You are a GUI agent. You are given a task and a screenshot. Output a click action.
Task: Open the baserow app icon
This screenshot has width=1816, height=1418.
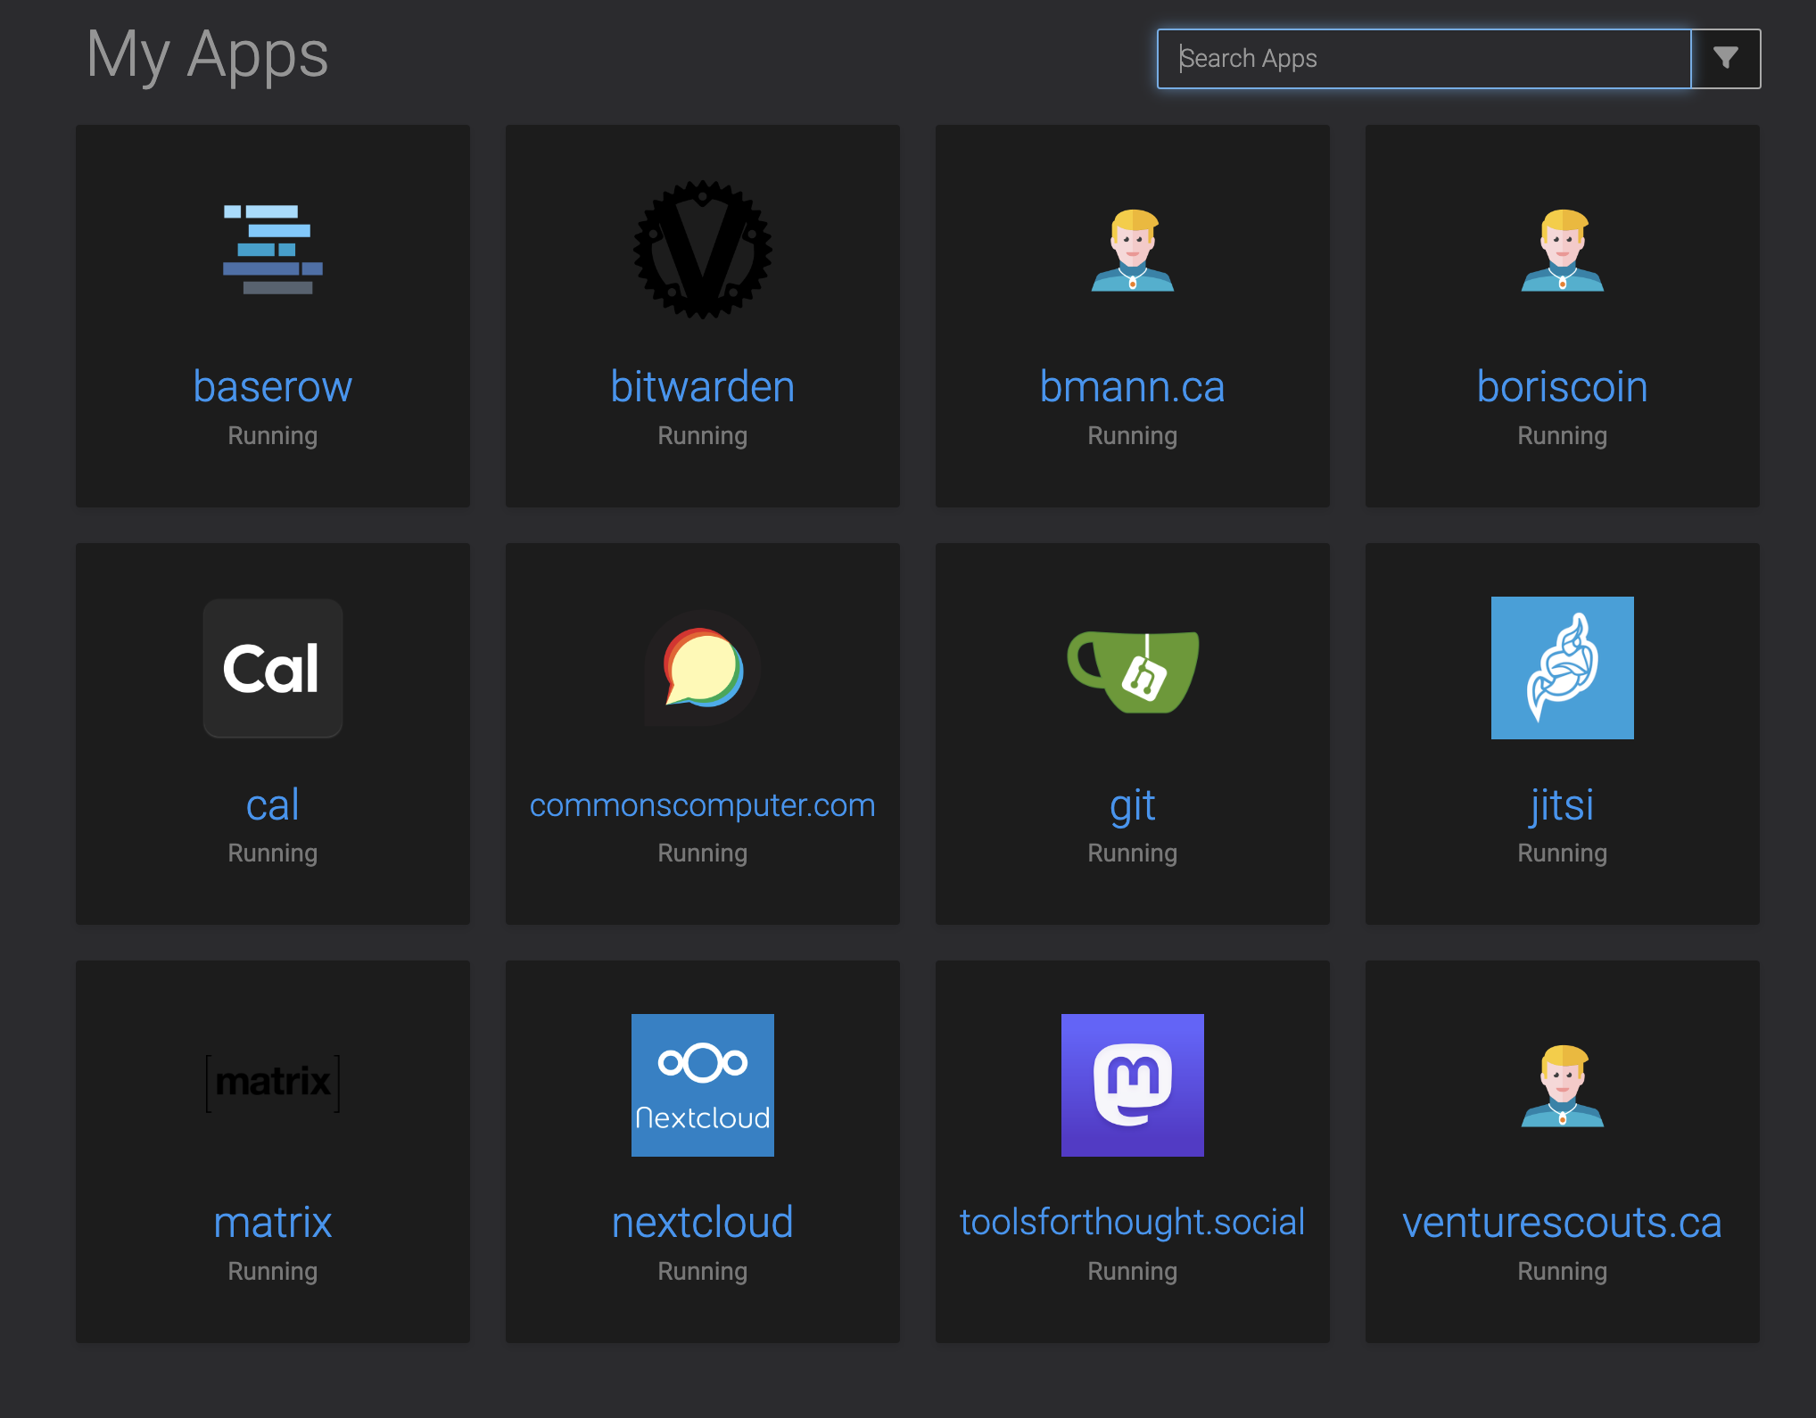pyautogui.click(x=273, y=250)
